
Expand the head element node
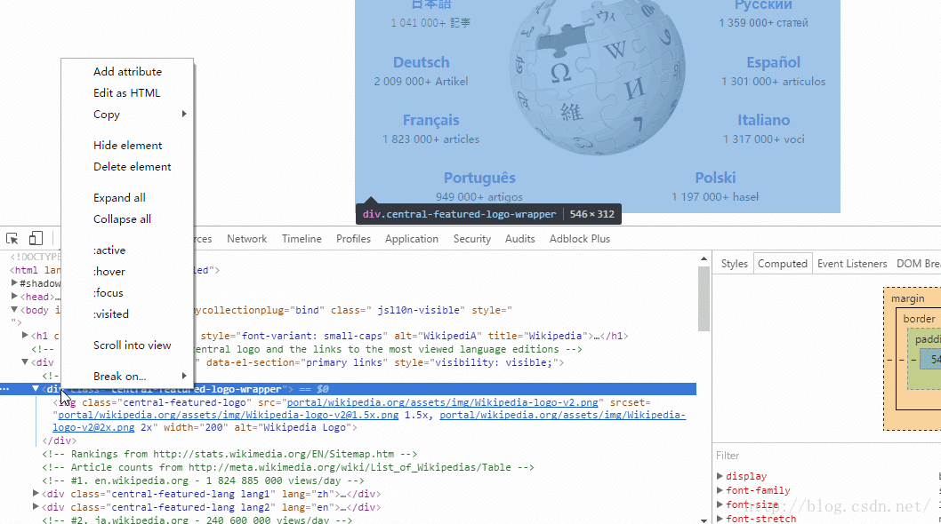point(14,296)
